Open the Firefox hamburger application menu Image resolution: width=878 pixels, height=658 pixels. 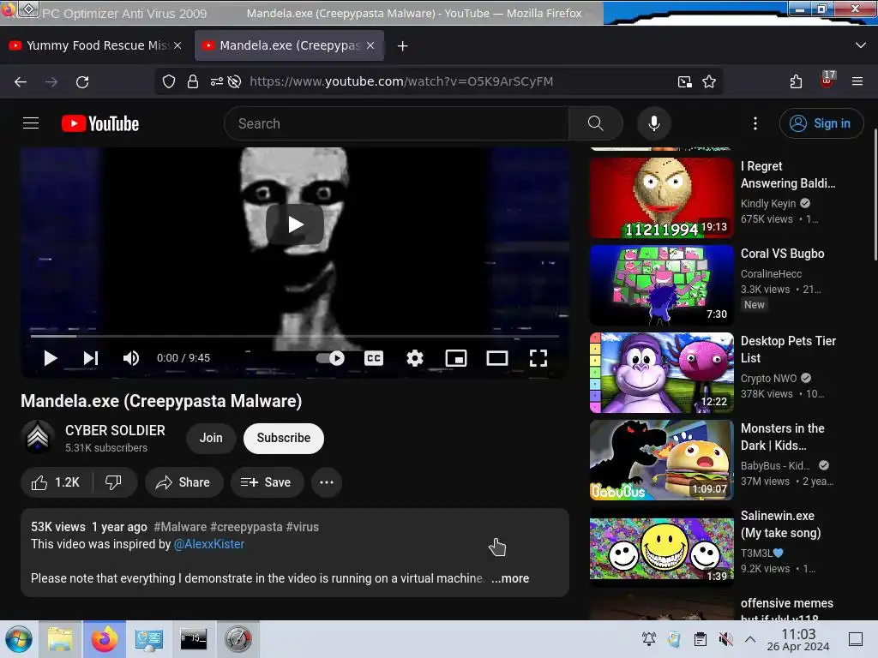coord(857,81)
